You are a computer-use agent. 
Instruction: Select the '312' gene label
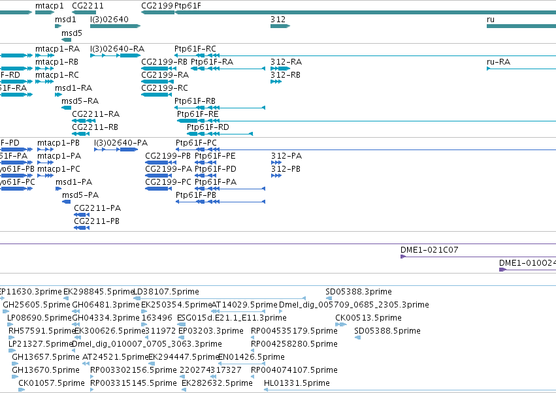tap(278, 19)
